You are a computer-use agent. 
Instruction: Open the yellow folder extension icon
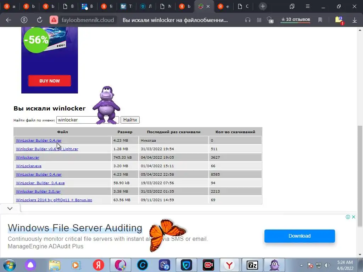[x=339, y=20]
